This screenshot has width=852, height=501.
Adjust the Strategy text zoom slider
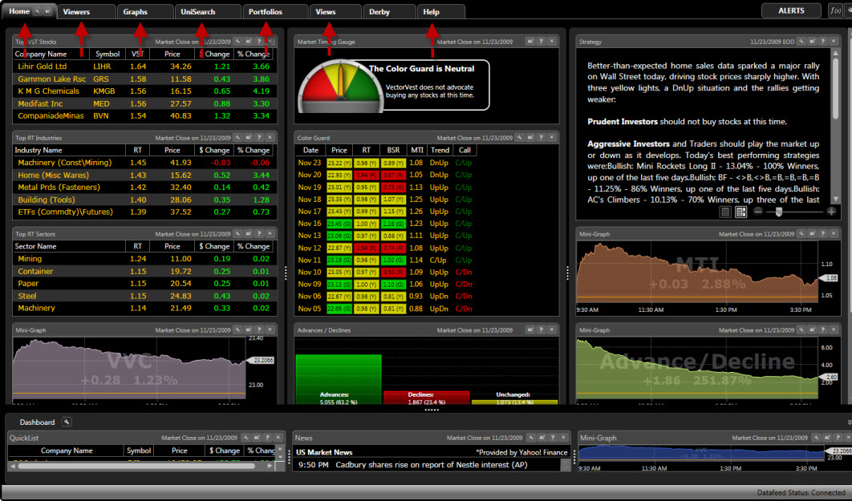[x=778, y=212]
